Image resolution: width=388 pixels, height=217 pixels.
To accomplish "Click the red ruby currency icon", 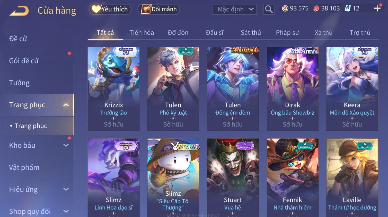I will tap(316, 8).
